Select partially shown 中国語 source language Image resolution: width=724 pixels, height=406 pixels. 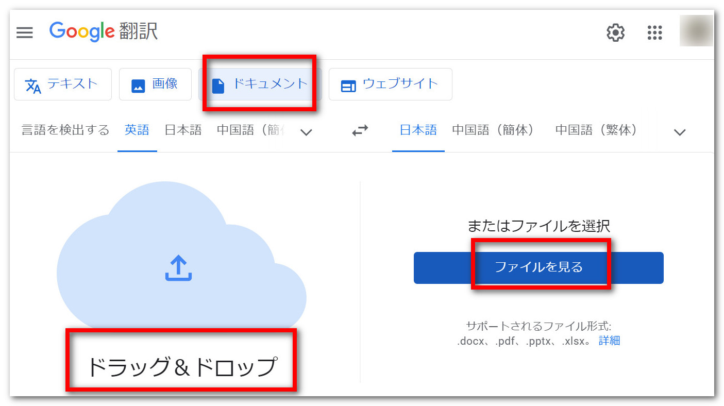tap(251, 130)
